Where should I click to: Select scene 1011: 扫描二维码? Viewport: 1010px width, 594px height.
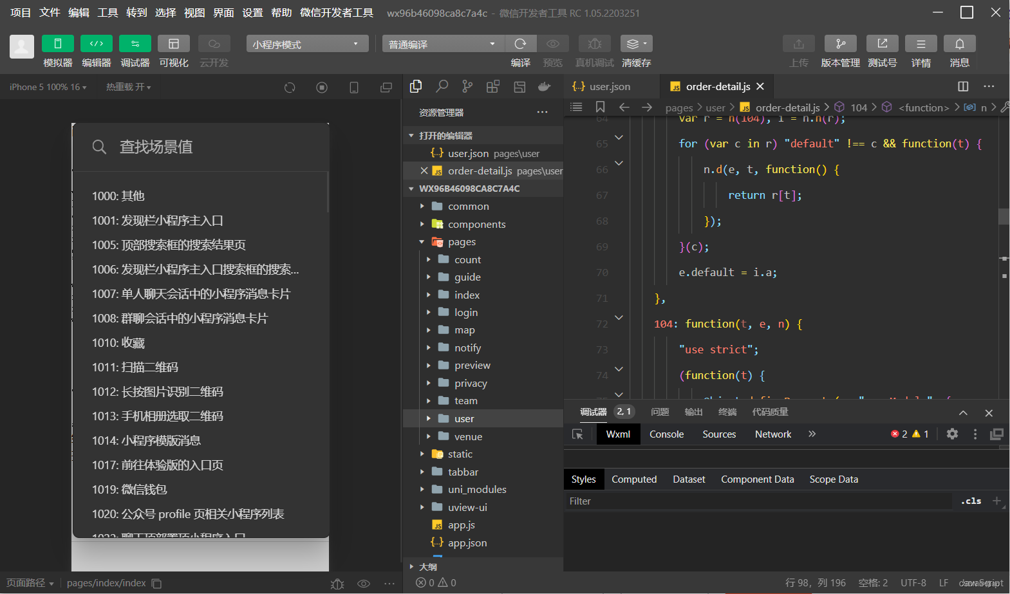point(135,367)
